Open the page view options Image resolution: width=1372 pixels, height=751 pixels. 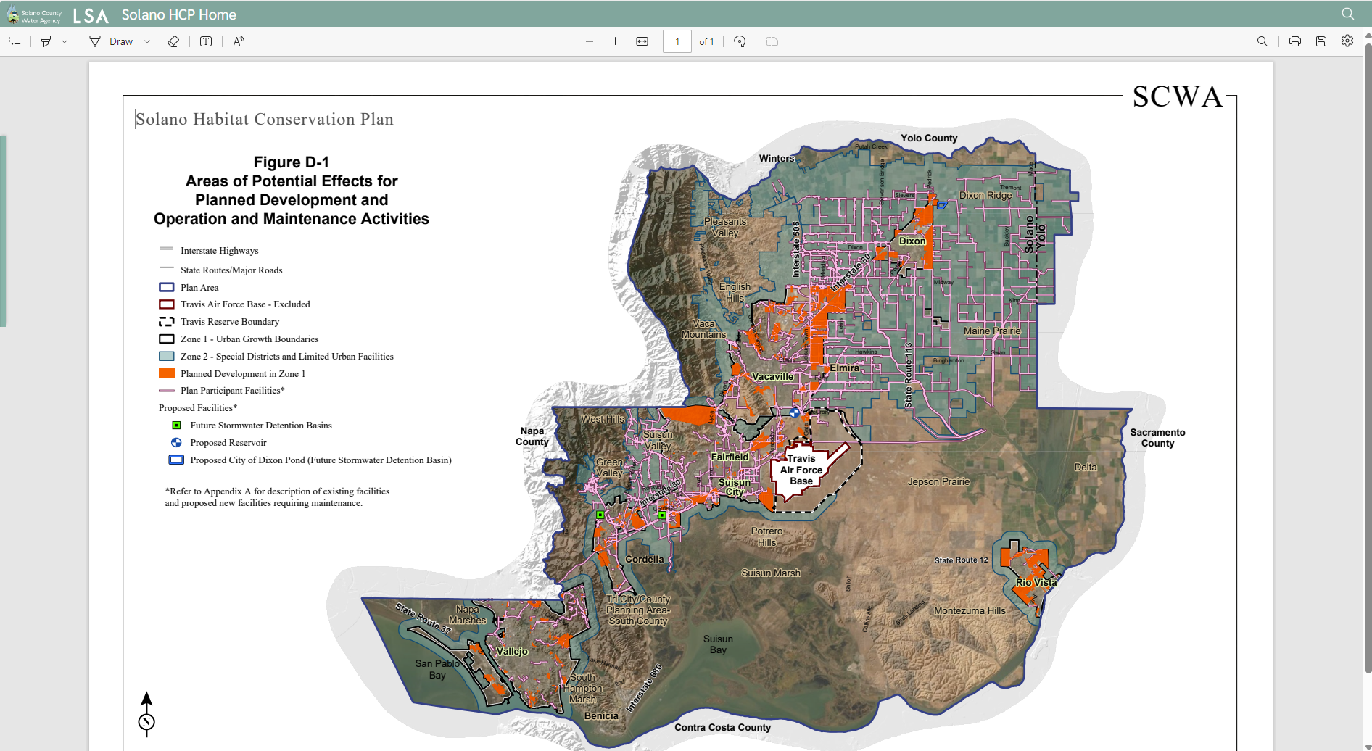click(x=772, y=41)
